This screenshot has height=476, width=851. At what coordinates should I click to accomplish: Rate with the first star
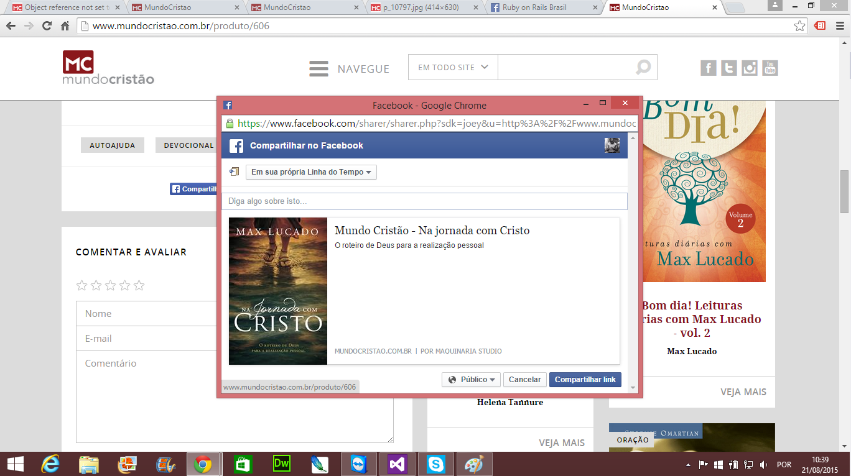pos(81,286)
